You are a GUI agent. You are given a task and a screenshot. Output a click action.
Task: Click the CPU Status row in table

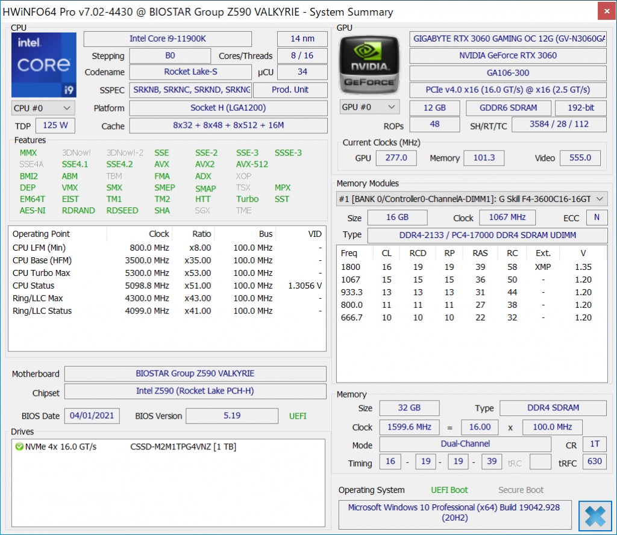tap(167, 286)
